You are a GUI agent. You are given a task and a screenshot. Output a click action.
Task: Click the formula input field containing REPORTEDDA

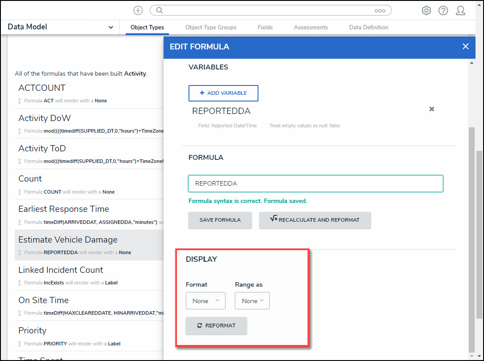click(316, 183)
